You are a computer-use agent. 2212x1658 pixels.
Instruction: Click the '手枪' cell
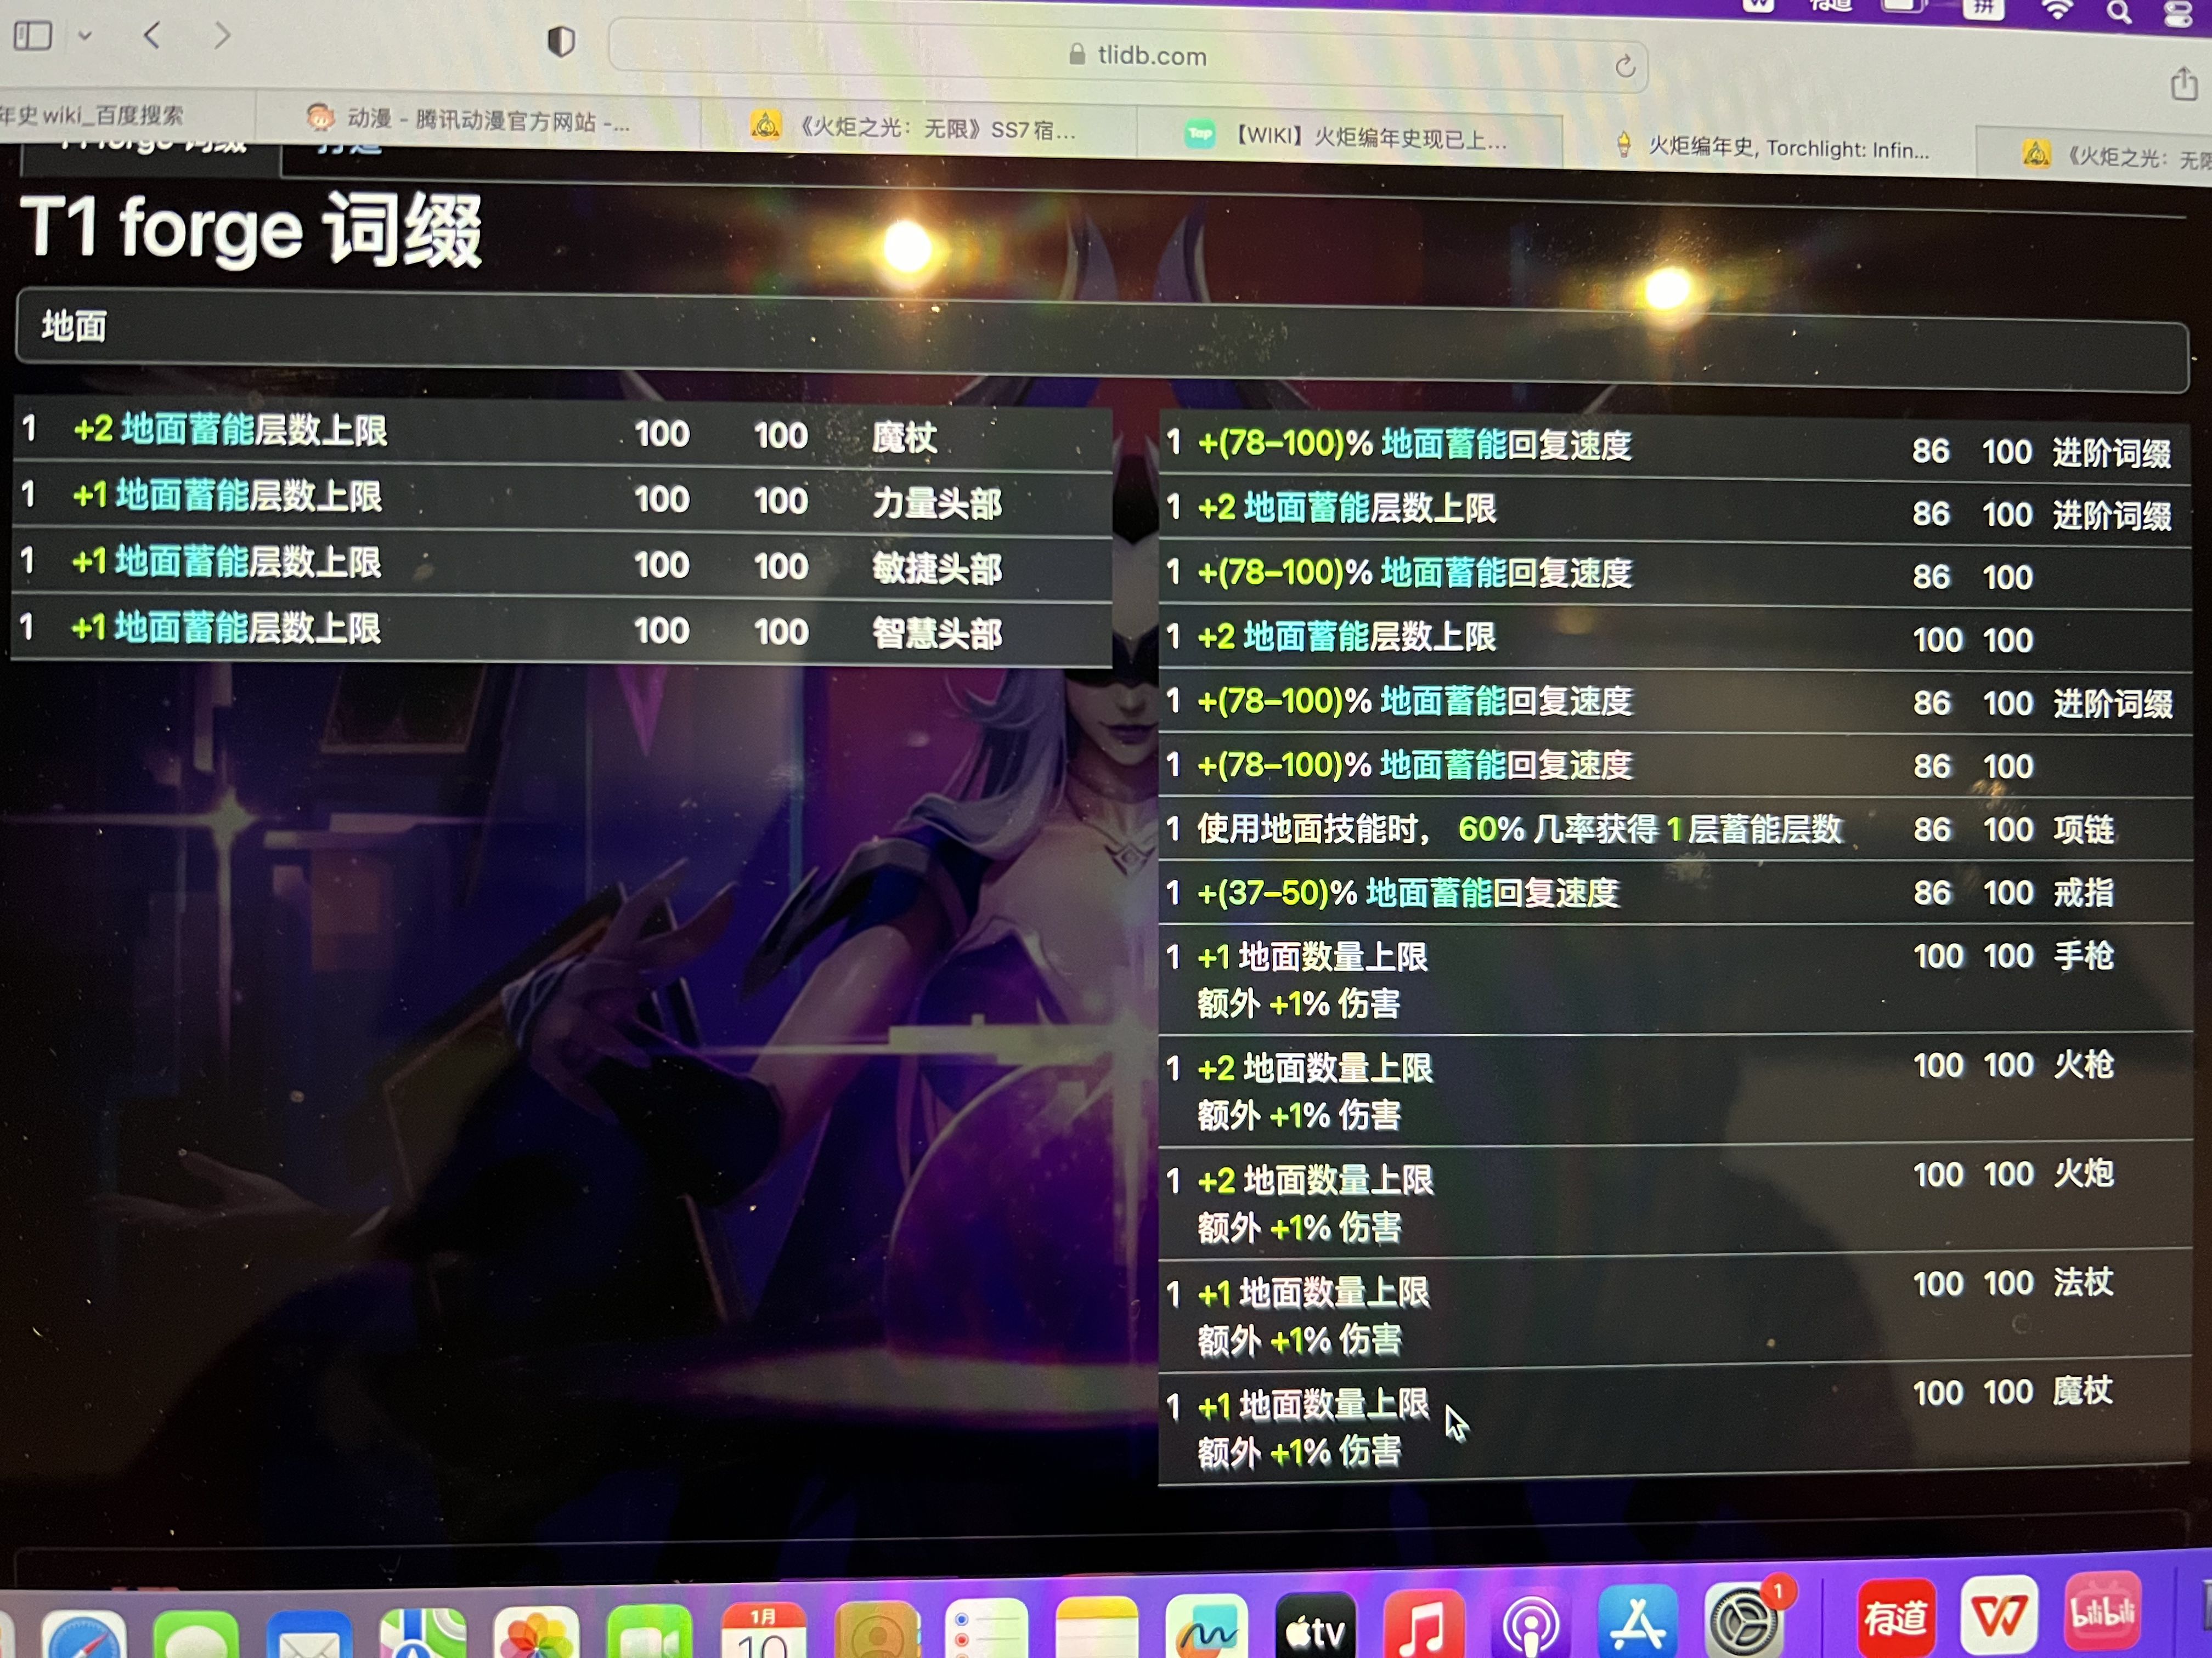tap(2084, 956)
